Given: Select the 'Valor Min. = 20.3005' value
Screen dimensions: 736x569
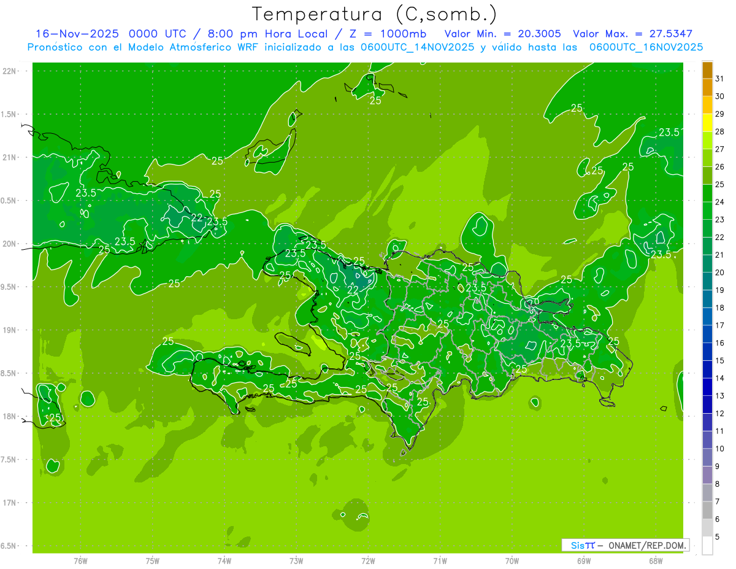Looking at the screenshot, I should point(502,34).
